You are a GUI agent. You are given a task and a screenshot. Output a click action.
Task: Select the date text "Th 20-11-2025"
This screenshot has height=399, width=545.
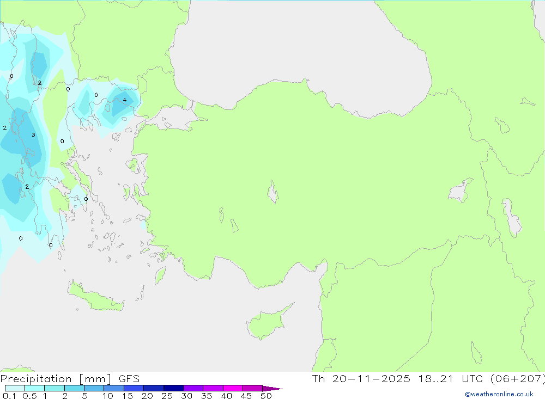361,378
